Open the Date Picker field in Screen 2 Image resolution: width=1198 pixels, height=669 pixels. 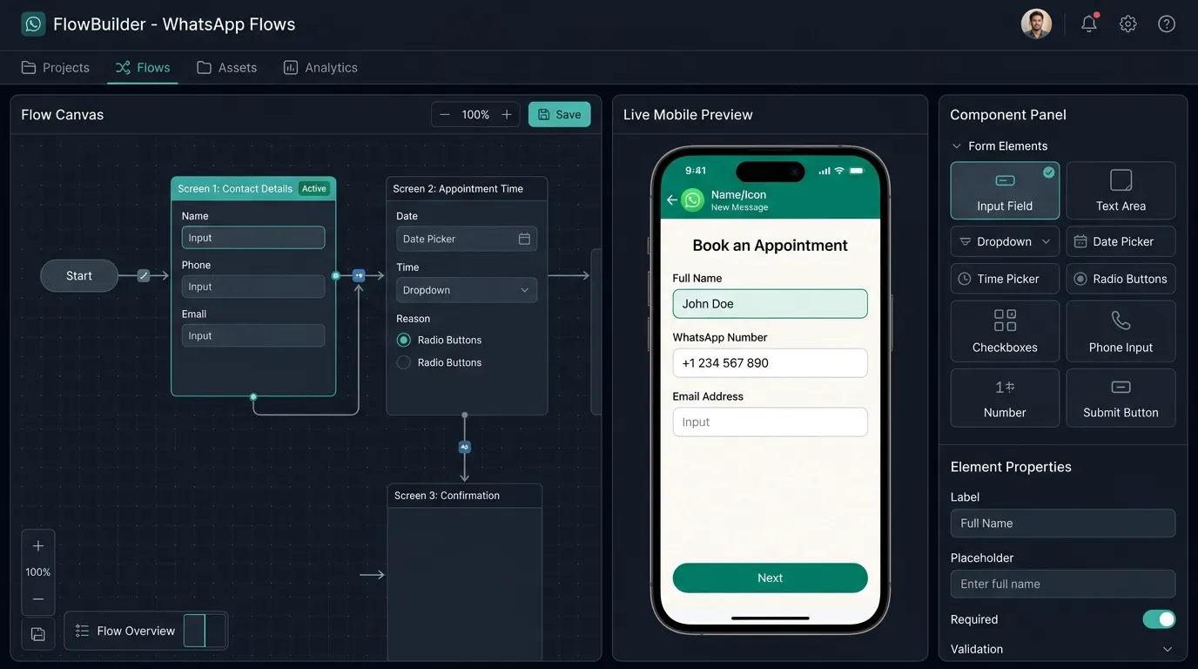467,239
